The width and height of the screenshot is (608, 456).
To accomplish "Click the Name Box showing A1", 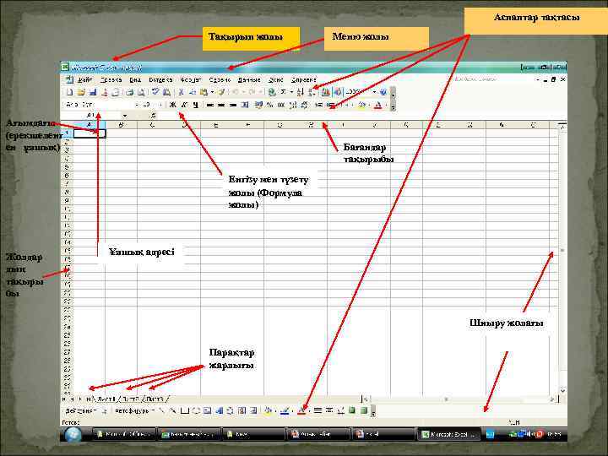I will [91, 115].
